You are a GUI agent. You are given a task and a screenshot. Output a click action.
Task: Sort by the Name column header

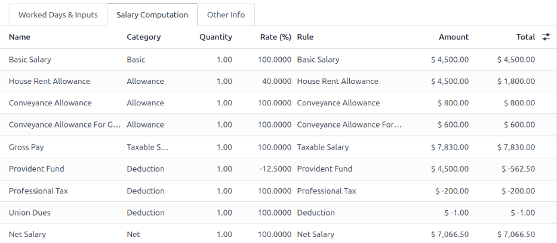point(20,37)
